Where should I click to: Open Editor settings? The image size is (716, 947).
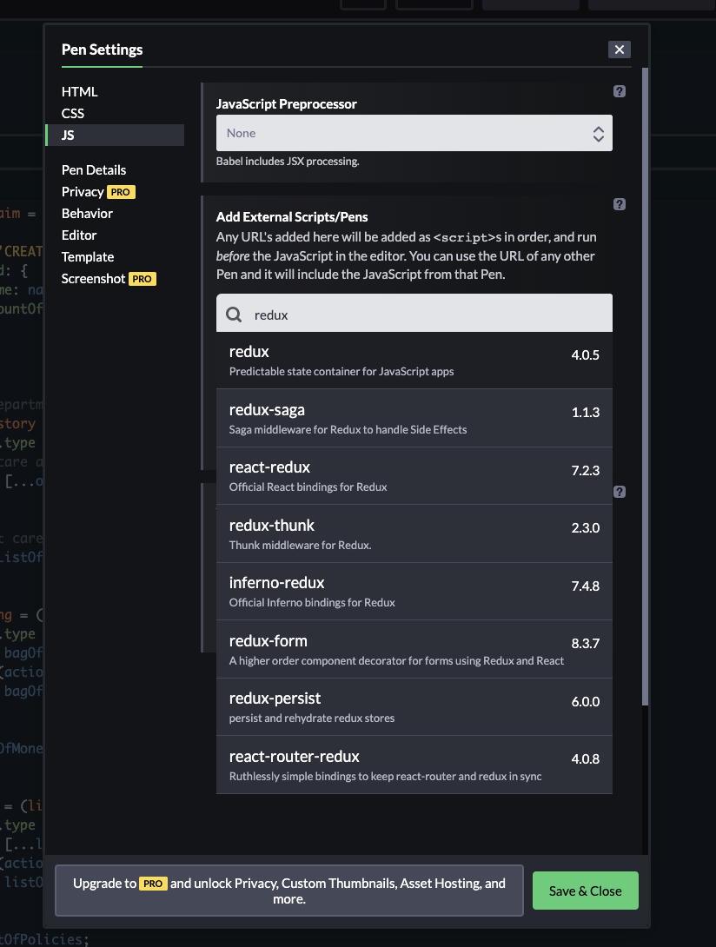click(79, 235)
